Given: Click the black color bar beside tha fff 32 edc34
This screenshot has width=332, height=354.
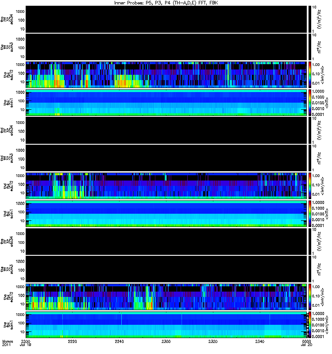Looking at the screenshot, I should (309, 19).
